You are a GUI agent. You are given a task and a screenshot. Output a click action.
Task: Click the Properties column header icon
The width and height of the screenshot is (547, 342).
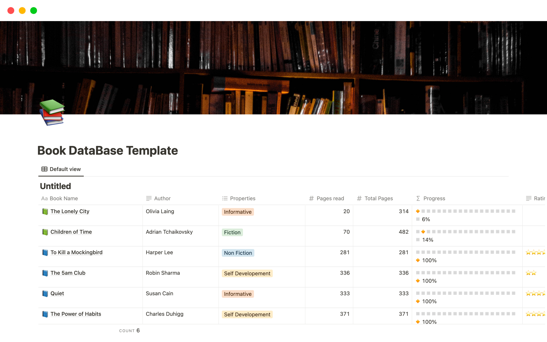pos(225,198)
